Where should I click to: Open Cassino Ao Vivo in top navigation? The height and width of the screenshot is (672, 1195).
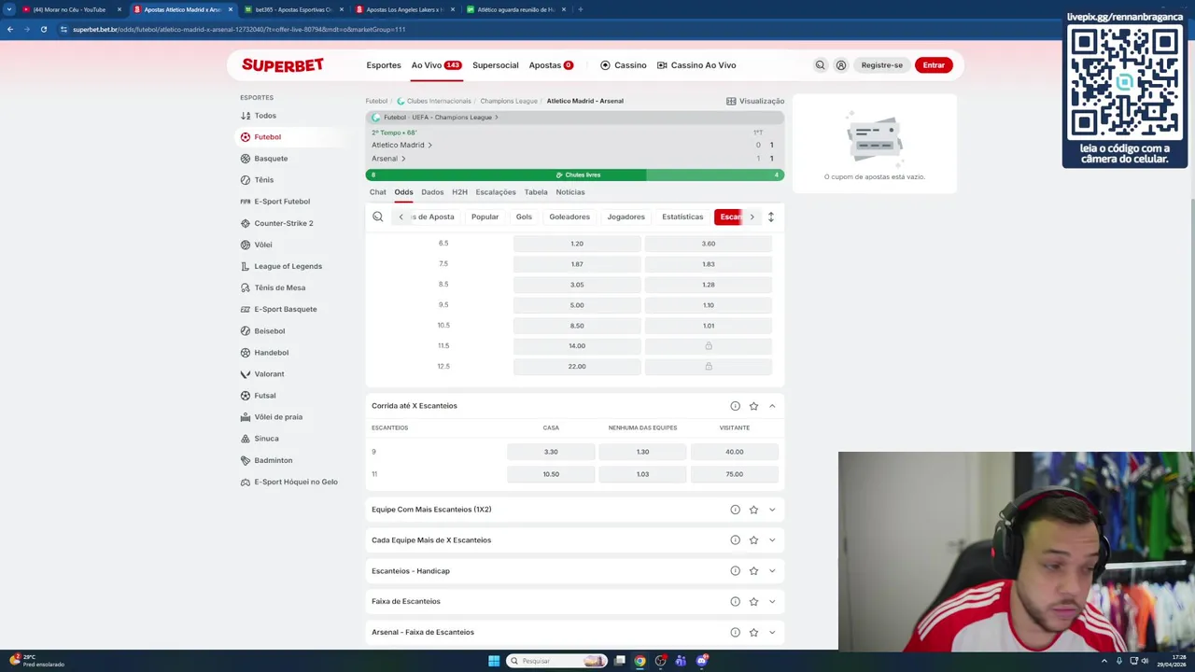click(696, 65)
